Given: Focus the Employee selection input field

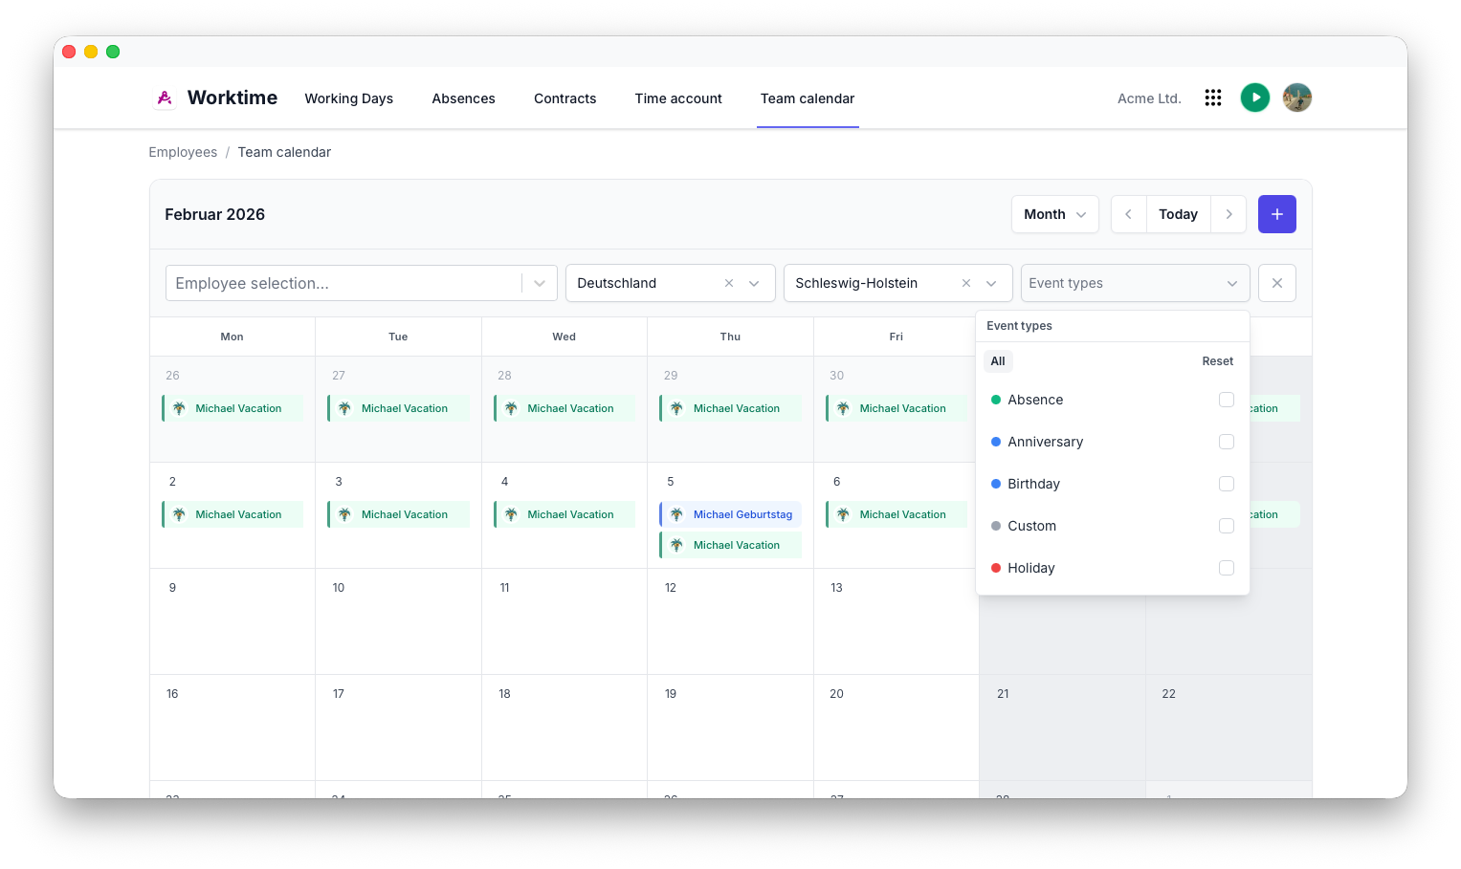Looking at the screenshot, I should pos(343,283).
